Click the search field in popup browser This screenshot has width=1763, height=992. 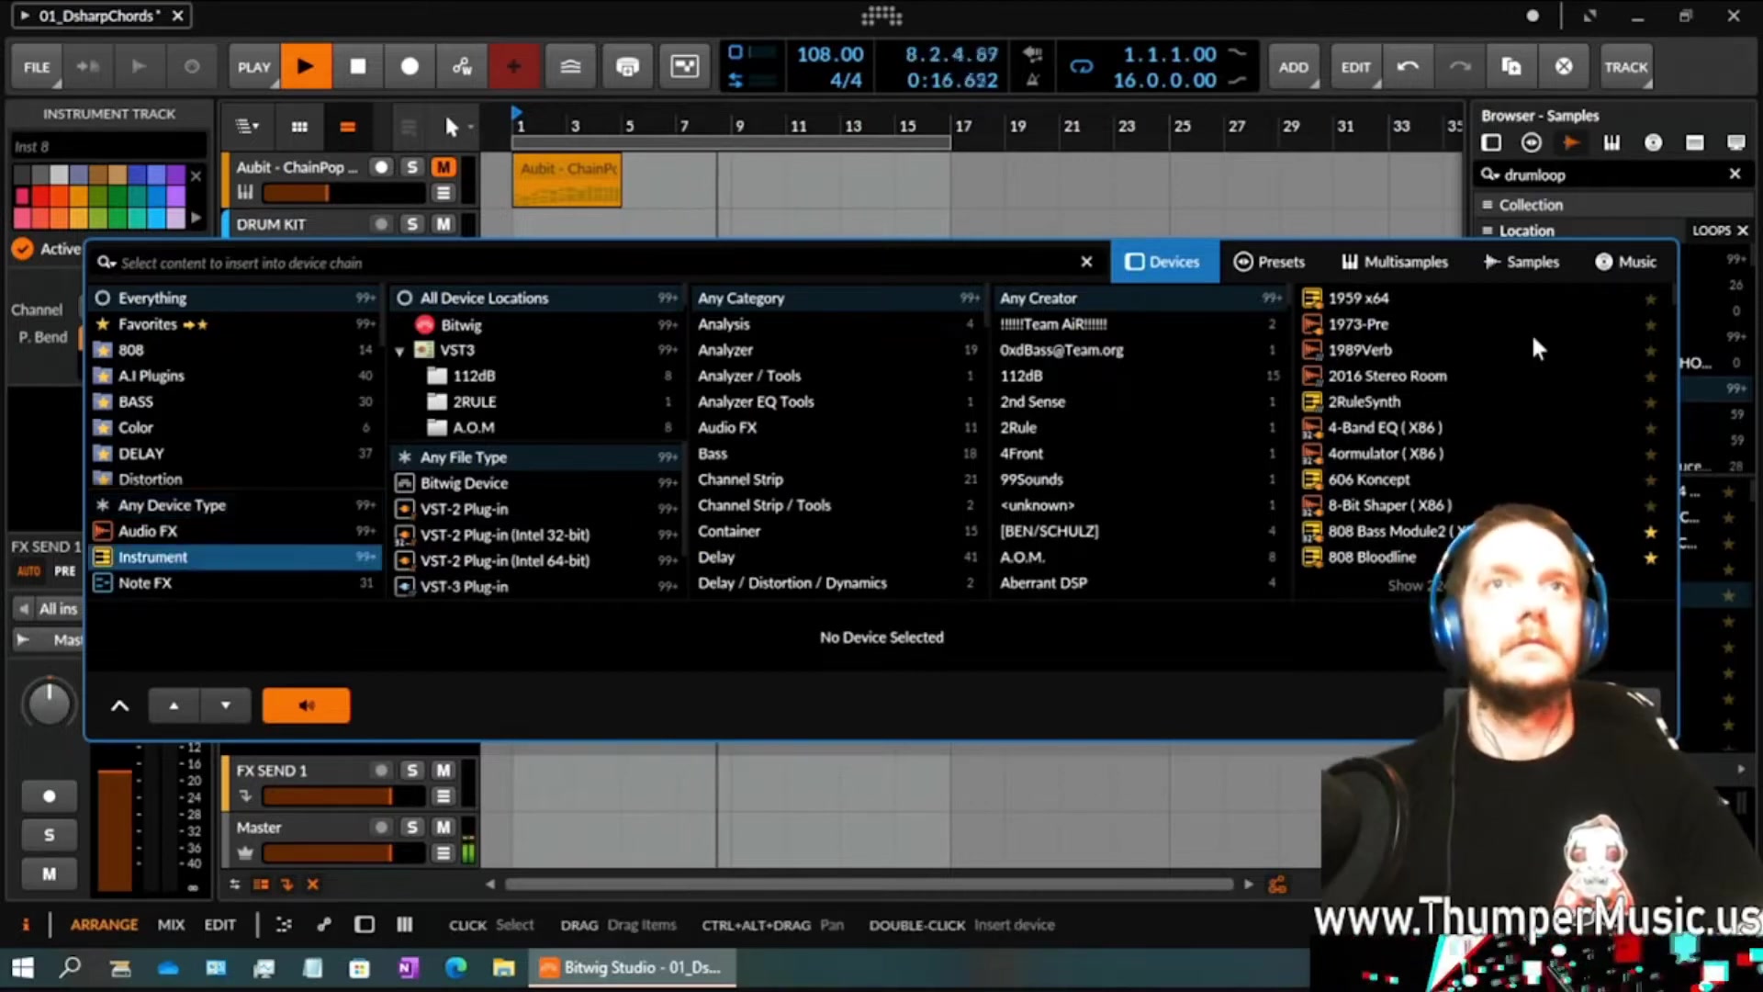[588, 263]
